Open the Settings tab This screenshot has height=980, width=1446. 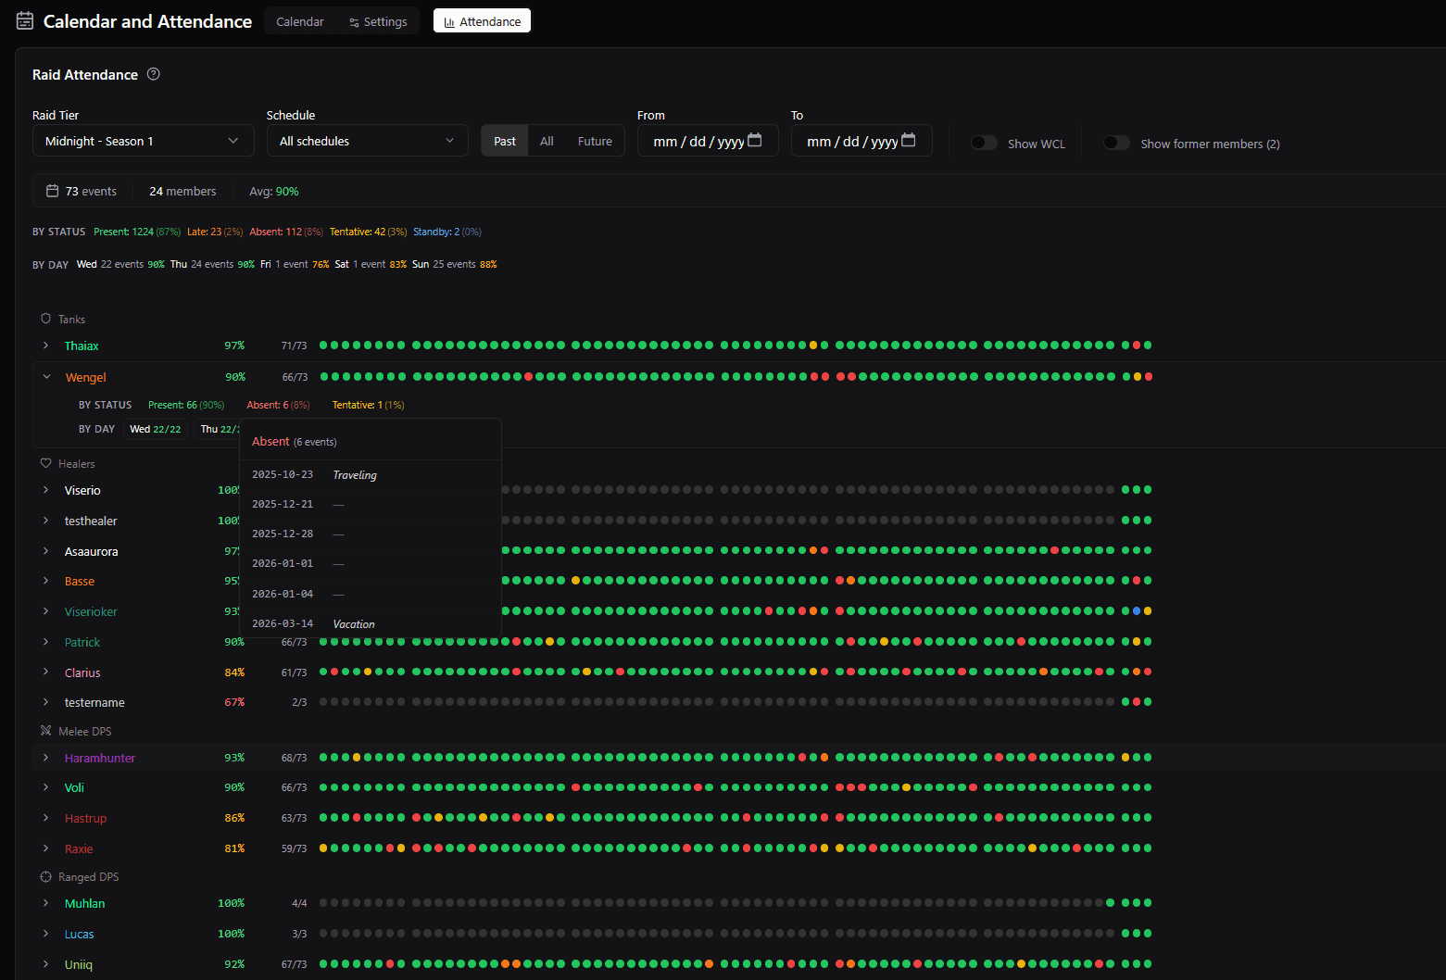[x=378, y=20]
